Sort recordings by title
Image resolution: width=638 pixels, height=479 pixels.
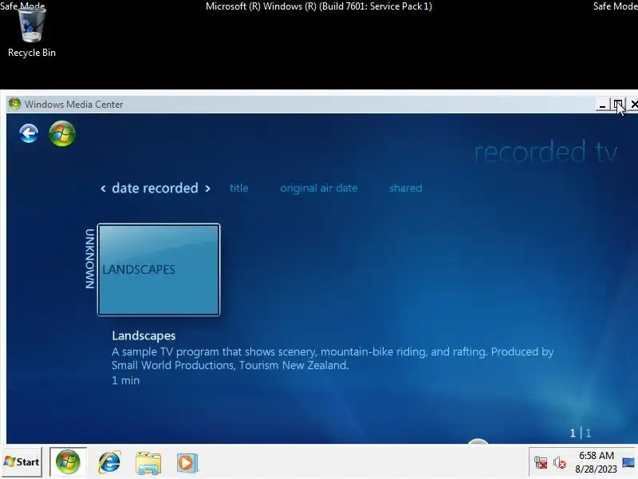(238, 188)
